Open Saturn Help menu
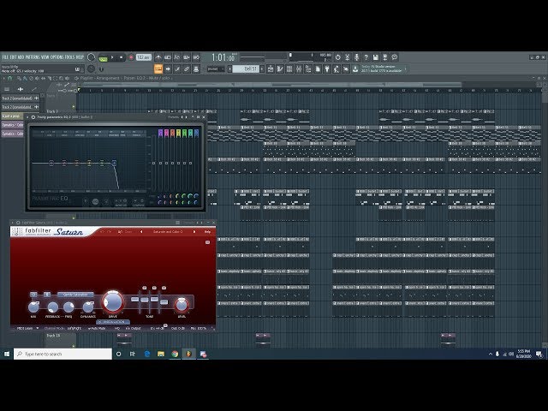Screen dimensions: 548x411 coord(207,232)
